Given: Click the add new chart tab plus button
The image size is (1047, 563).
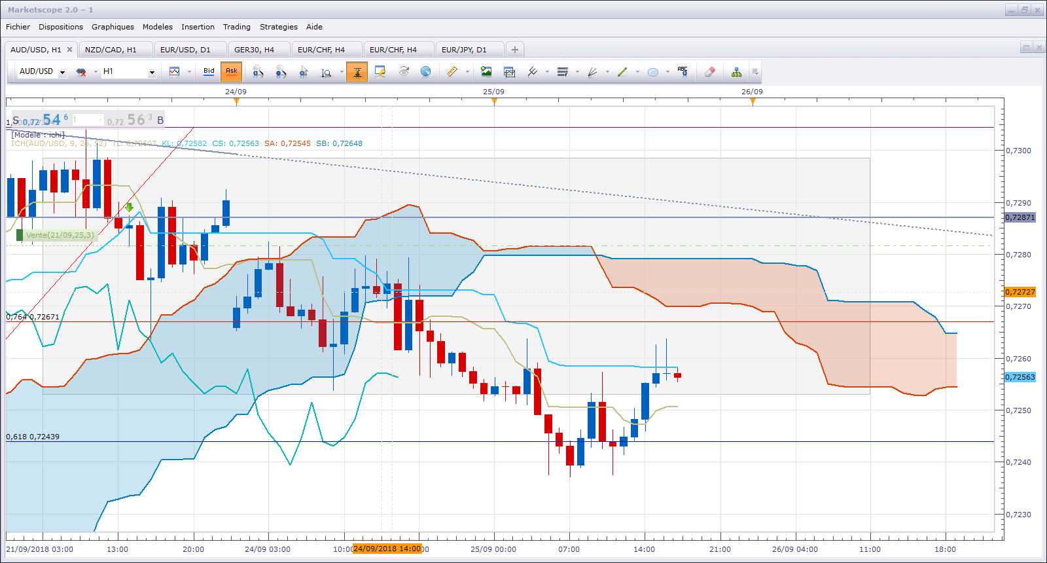Looking at the screenshot, I should 515,50.
